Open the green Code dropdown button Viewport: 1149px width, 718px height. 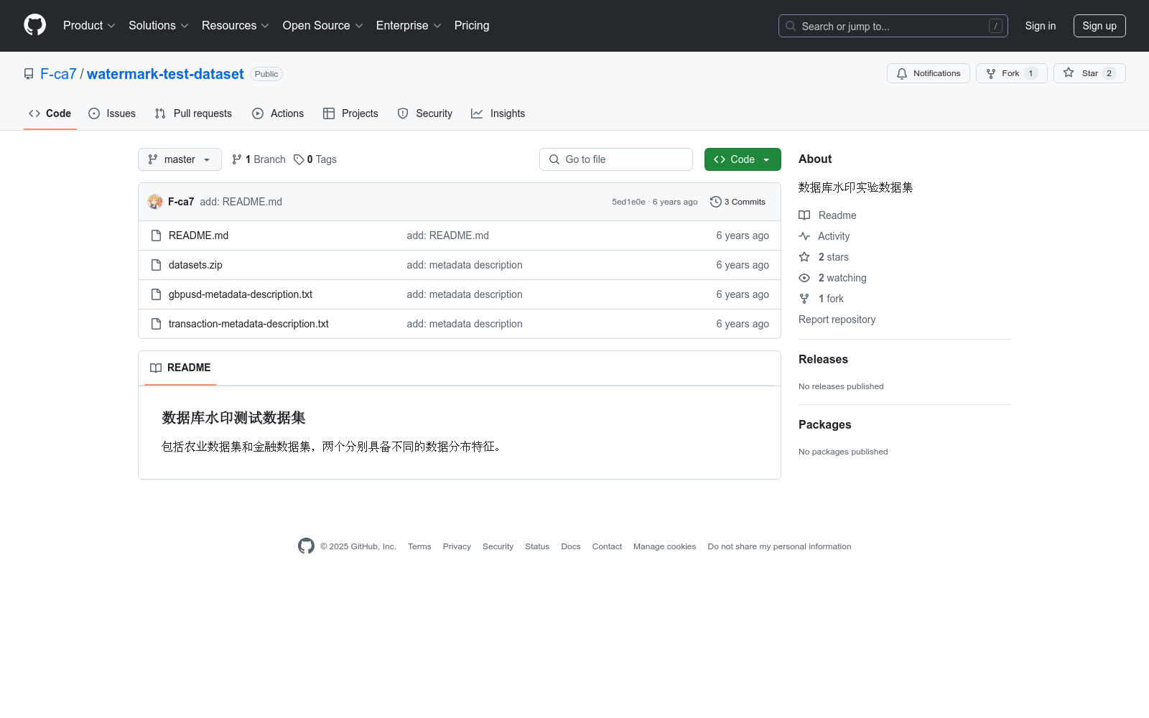point(743,159)
